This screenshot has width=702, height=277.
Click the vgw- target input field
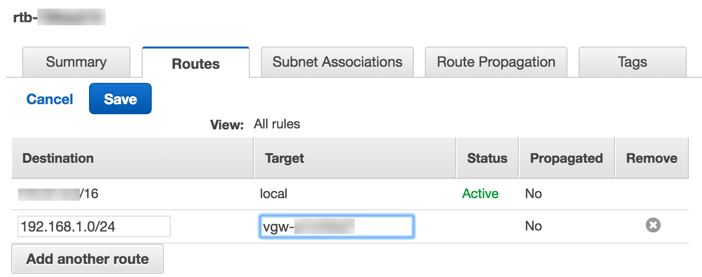(x=336, y=226)
